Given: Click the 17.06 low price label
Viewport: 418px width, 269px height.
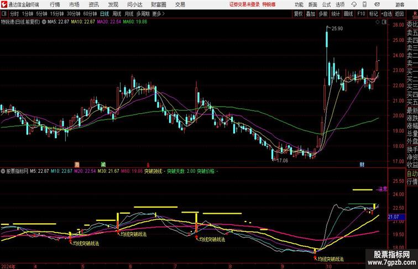Looking at the screenshot, I should (283, 161).
